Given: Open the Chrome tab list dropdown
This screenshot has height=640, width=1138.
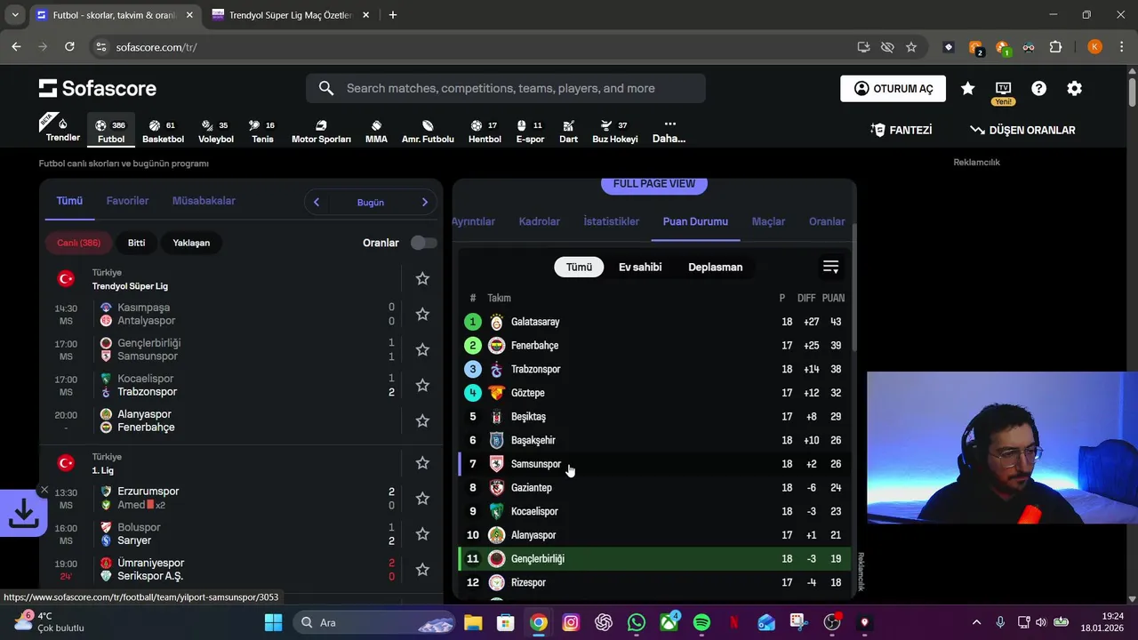Looking at the screenshot, I should 15,15.
